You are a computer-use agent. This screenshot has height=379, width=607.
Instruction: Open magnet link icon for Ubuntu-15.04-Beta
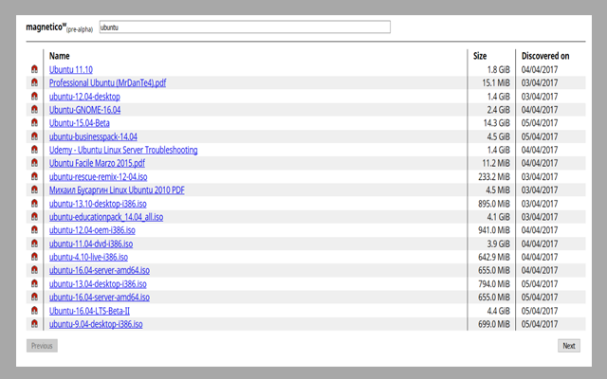[35, 123]
